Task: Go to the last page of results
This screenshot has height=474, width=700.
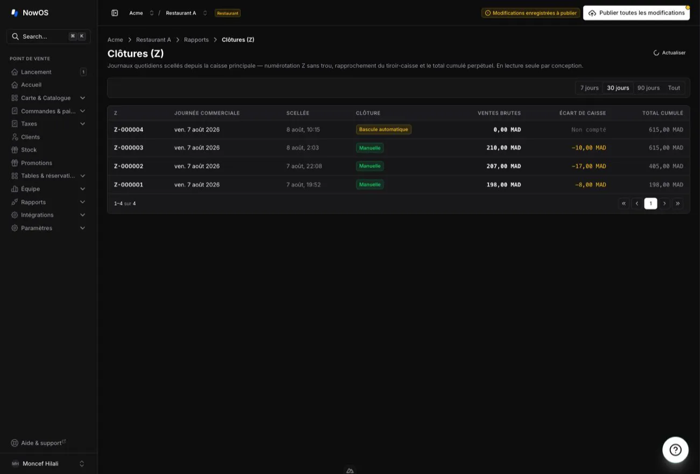Action: [x=677, y=203]
